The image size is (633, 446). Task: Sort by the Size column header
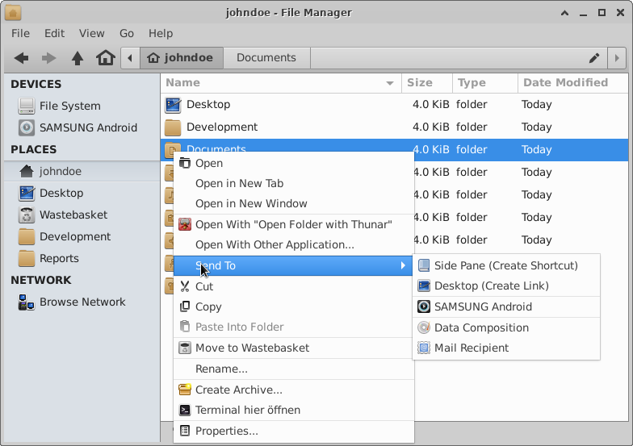[427, 83]
